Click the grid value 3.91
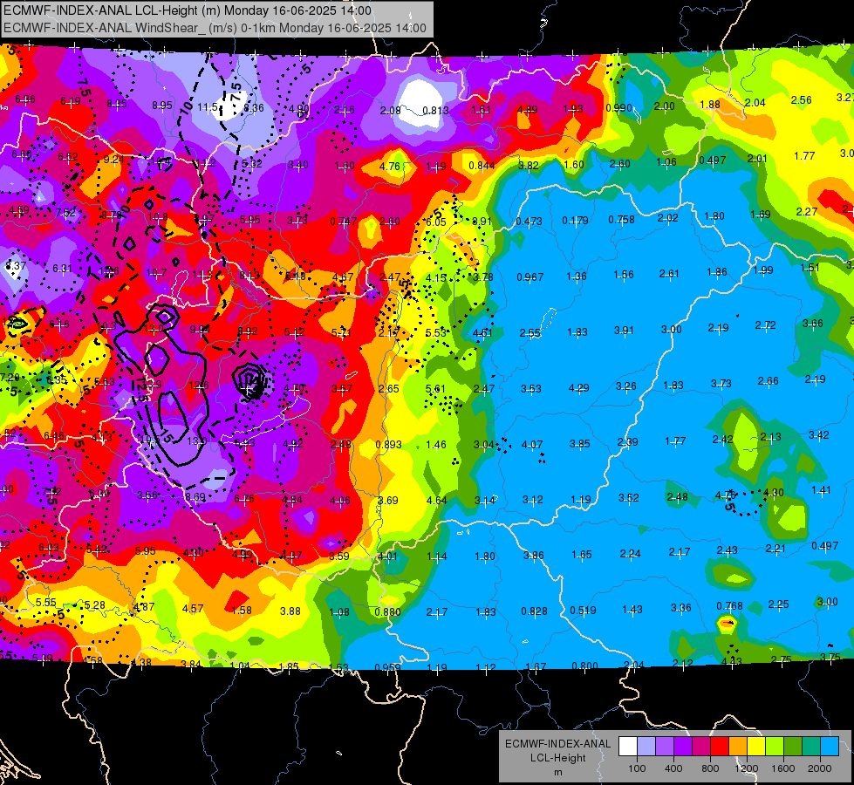The image size is (854, 785). coord(625,330)
